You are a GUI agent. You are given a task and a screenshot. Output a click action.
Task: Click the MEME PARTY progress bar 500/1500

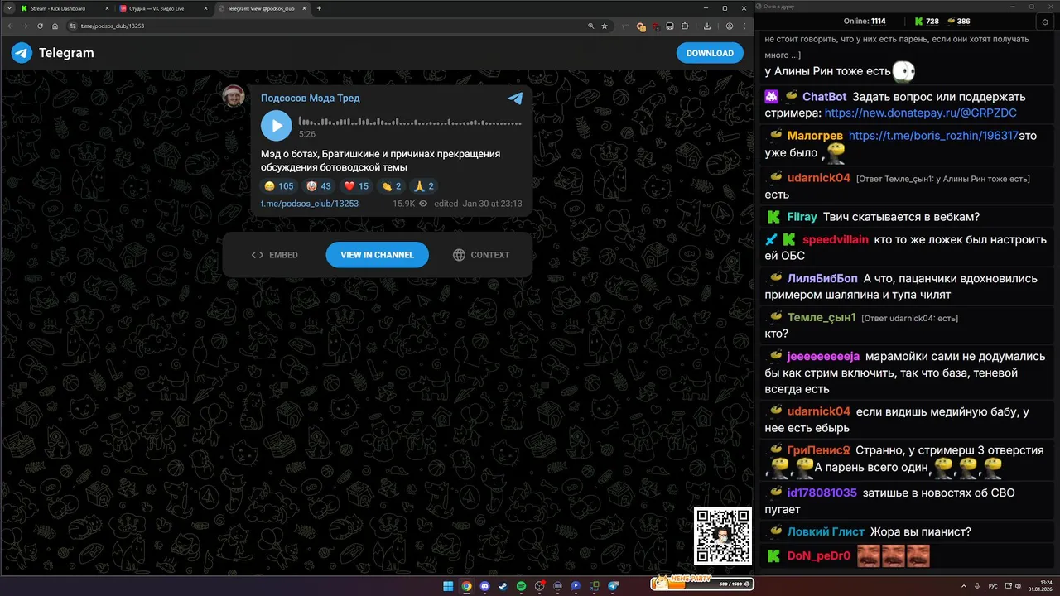(x=702, y=584)
